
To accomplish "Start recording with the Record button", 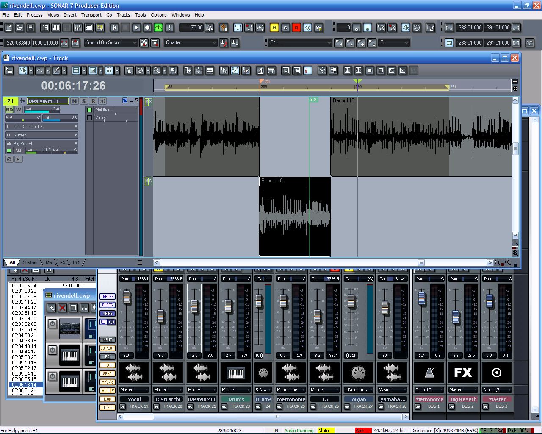I will point(147,28).
